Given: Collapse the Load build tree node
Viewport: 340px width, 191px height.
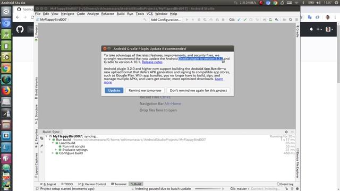Looking at the screenshot, I should [x=53, y=143].
